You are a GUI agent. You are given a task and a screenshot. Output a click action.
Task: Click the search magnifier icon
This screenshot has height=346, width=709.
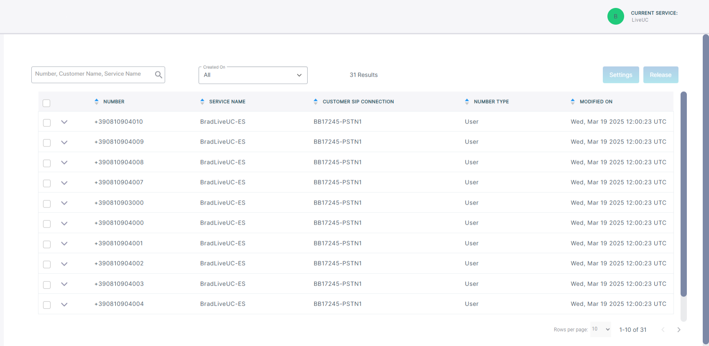[158, 75]
